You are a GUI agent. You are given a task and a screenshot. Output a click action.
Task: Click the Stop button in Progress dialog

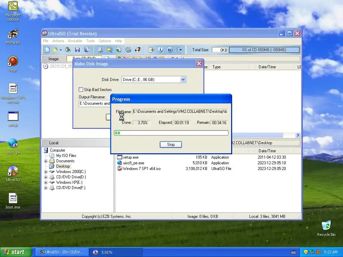(170, 145)
